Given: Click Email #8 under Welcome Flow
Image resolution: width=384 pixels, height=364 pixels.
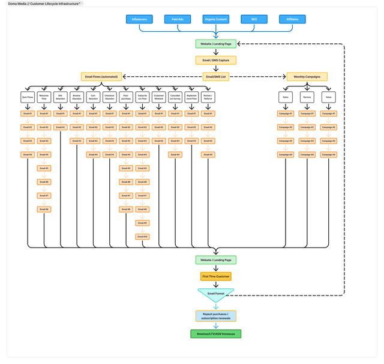Looking at the screenshot, I should click(44, 210).
